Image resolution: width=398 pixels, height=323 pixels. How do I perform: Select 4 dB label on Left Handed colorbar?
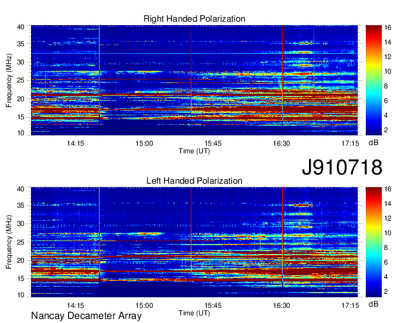coord(386,277)
